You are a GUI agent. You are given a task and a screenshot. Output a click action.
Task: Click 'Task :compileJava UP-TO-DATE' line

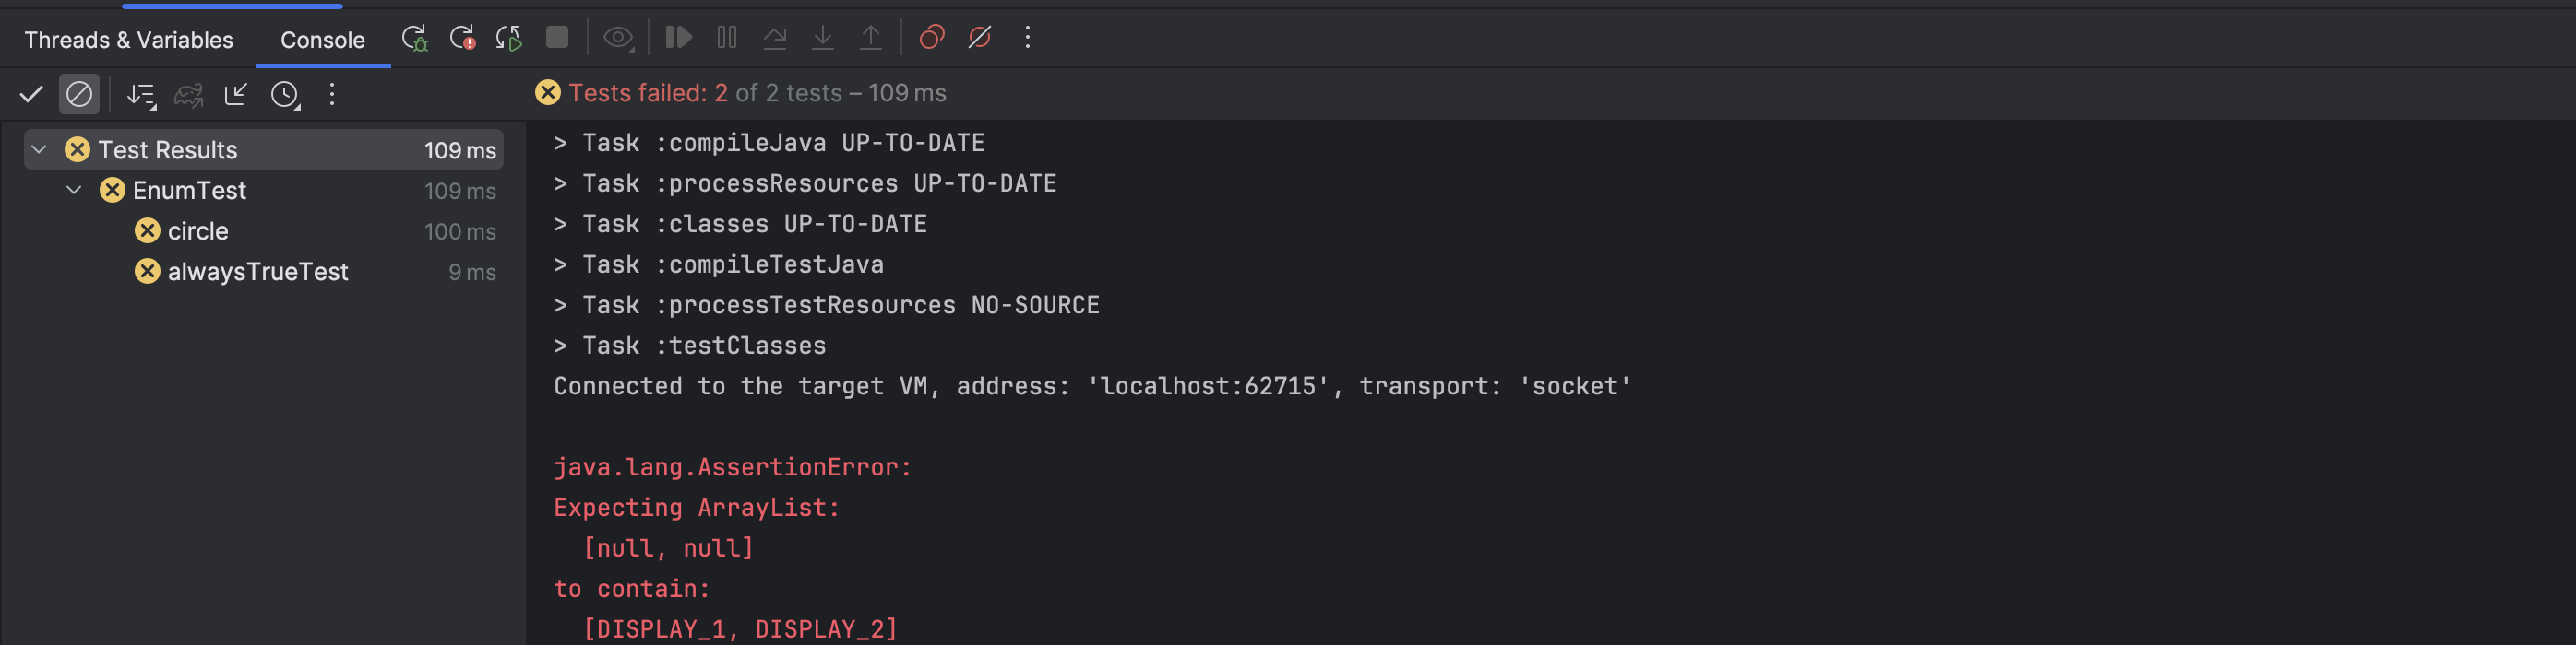(x=769, y=143)
